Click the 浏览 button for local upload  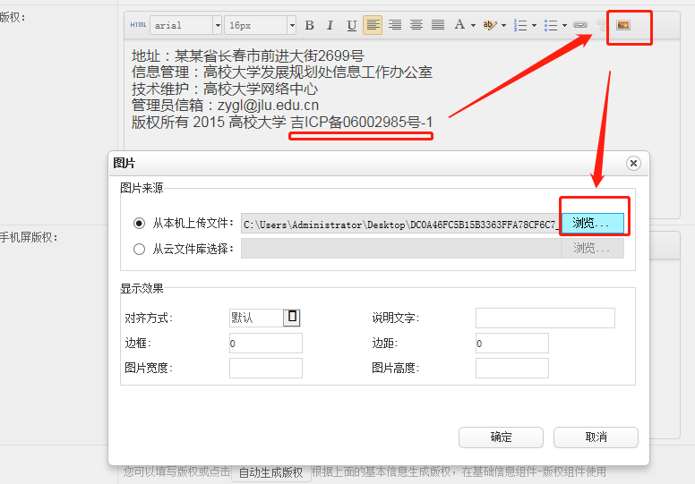(x=592, y=223)
